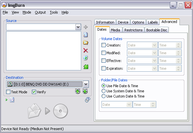Image resolution: width=193 pixels, height=133 pixels.
Task: Click the recycle bin clear-all icon
Action: tap(86, 58)
